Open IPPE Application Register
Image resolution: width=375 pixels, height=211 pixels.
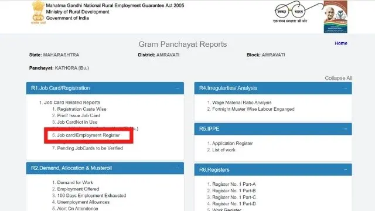click(233, 143)
